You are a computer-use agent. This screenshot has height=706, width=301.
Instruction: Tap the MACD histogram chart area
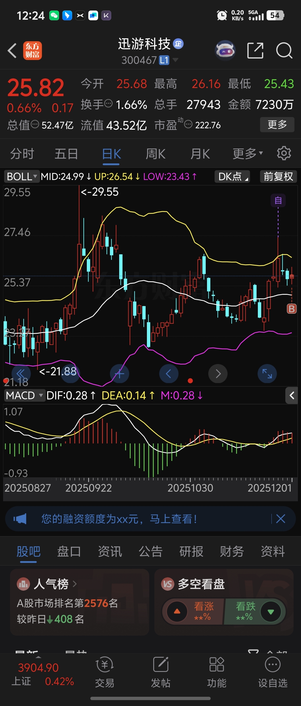click(150, 441)
